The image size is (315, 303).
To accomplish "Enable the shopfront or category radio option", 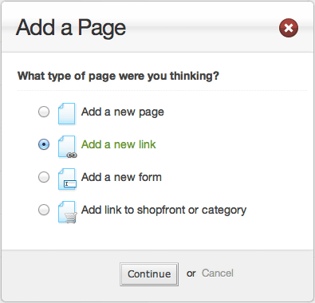I will (x=44, y=210).
